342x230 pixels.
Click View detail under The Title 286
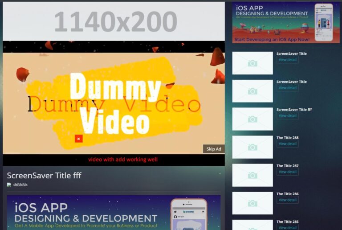point(287,200)
